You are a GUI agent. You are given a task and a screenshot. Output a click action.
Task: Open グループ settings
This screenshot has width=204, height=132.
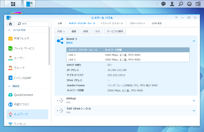27,68
